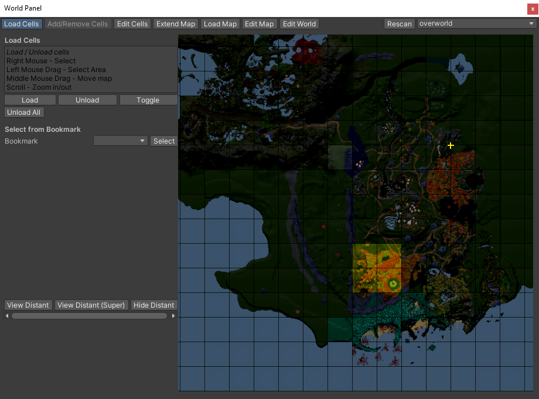Open the Edit Map mode
Viewport: 539px width, 399px height.
pos(259,24)
